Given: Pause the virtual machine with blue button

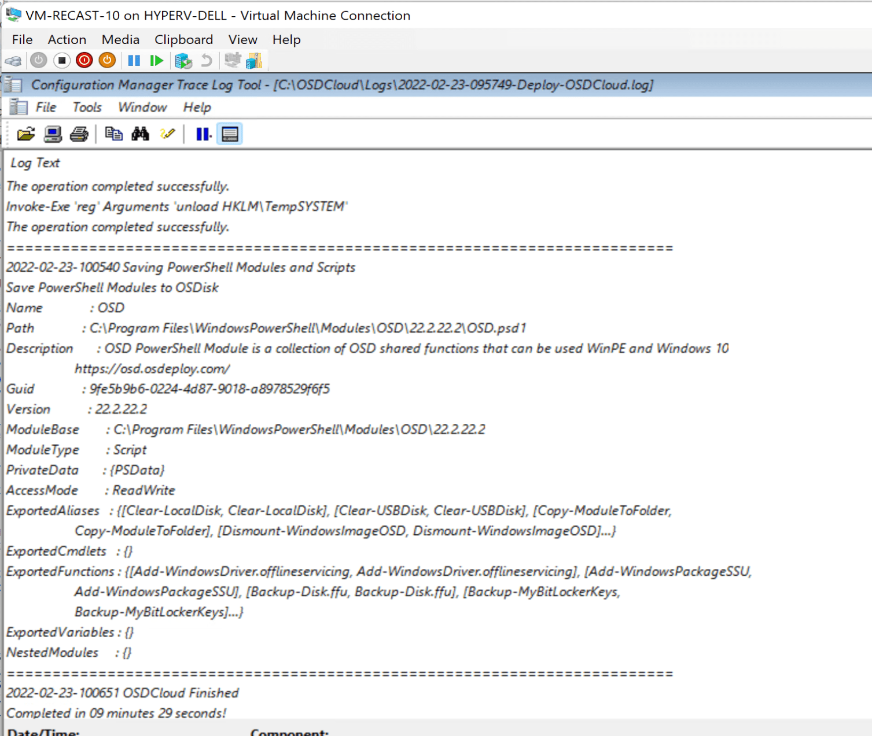Looking at the screenshot, I should tap(134, 60).
